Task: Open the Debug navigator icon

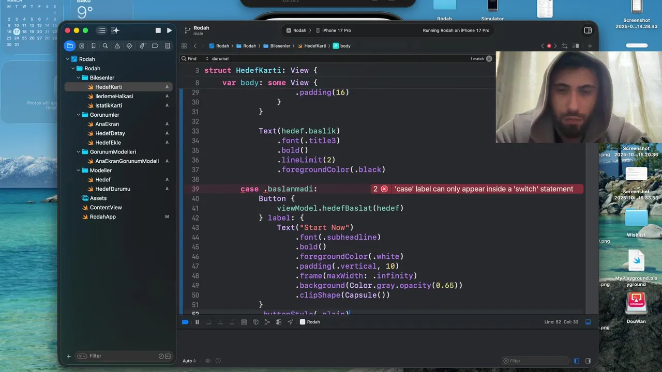Action: click(x=142, y=45)
